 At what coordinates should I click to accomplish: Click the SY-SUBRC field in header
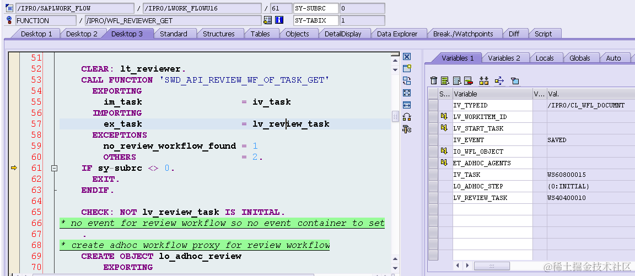(315, 8)
